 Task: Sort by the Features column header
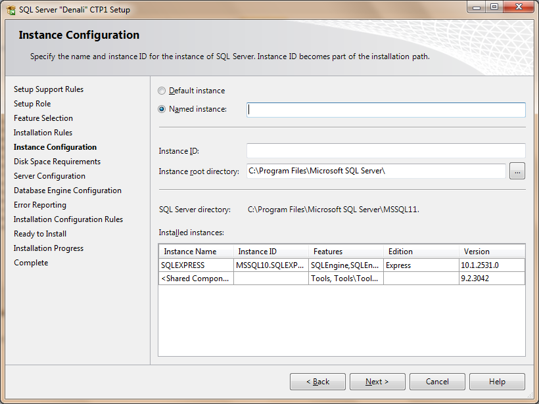[x=346, y=252]
